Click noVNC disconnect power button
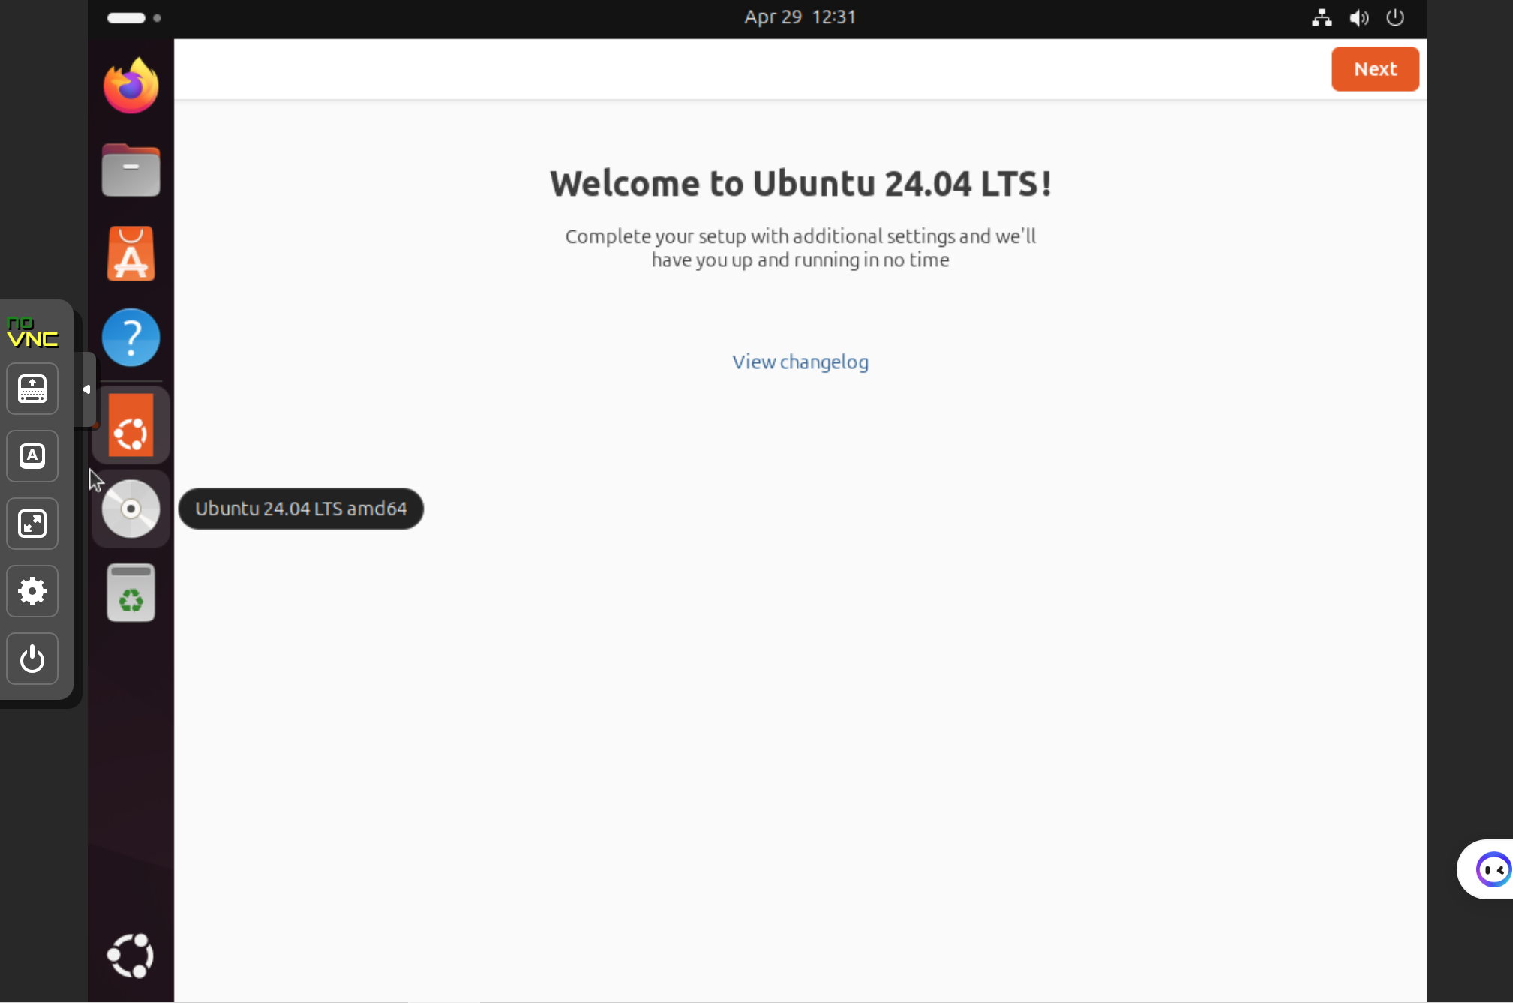This screenshot has height=1003, width=1513. click(32, 659)
